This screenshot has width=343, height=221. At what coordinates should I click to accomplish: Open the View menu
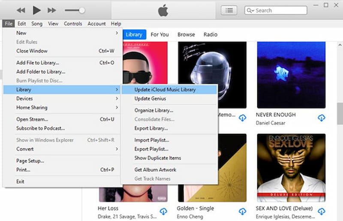pyautogui.click(x=53, y=24)
